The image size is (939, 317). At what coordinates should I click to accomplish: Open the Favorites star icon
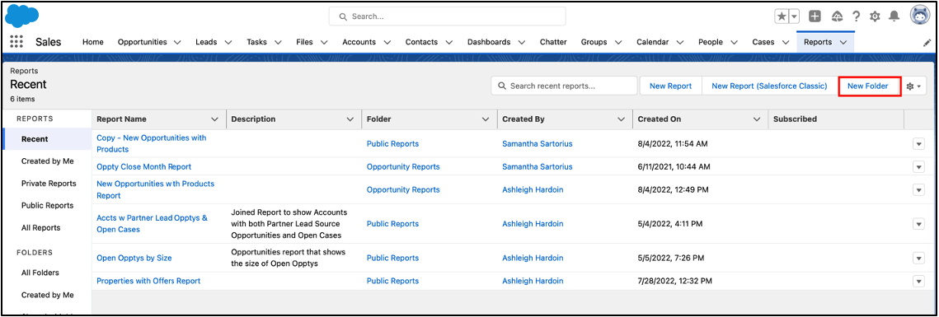[x=782, y=16]
